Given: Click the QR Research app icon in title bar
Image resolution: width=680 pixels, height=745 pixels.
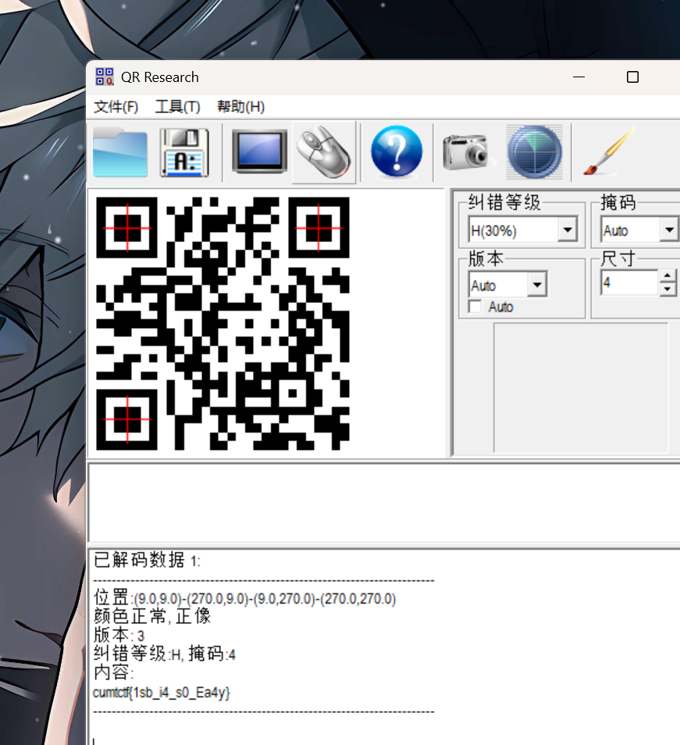Looking at the screenshot, I should tap(104, 77).
